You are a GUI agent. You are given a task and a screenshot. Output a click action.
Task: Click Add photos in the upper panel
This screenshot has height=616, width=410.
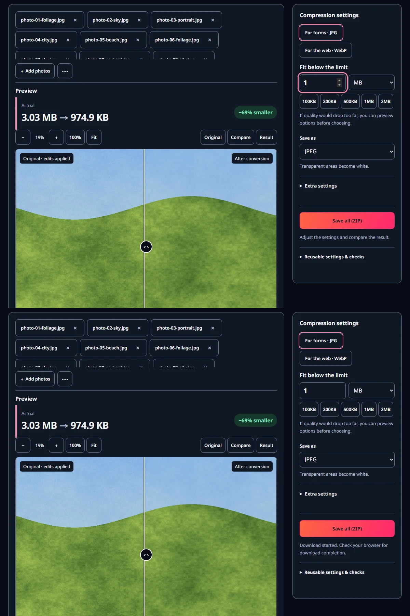tap(35, 71)
